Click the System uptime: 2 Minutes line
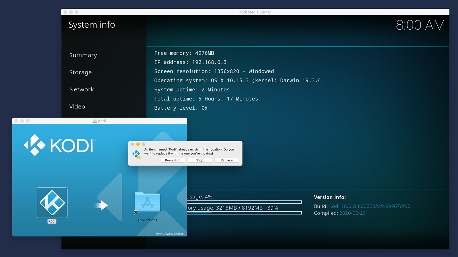 [192, 90]
